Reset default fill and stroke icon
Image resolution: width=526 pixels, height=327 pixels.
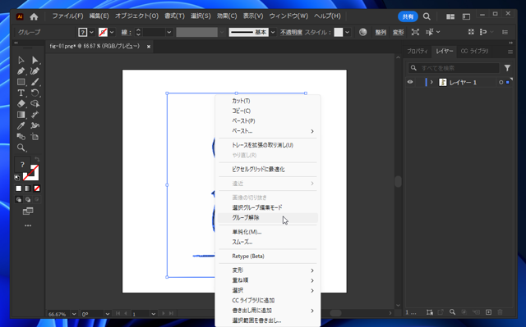pos(16,178)
